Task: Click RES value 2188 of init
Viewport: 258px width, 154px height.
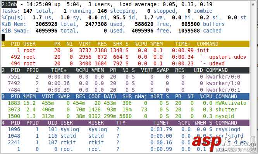Action: tap(101, 50)
